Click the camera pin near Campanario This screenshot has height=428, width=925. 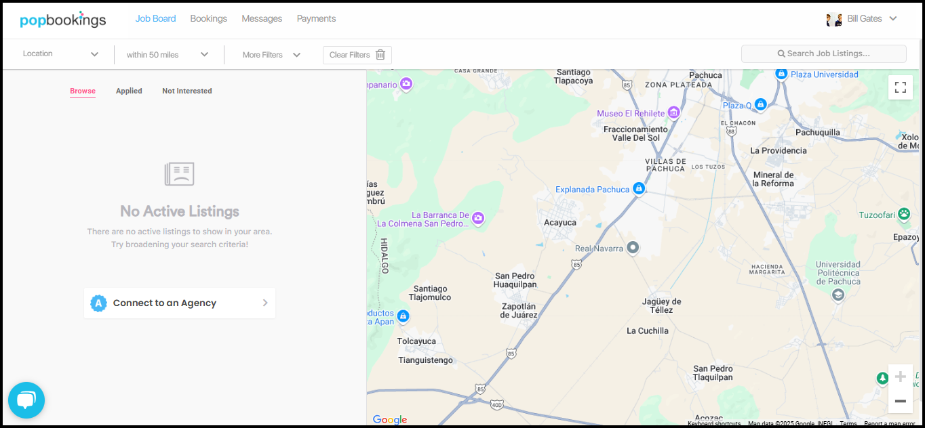click(x=406, y=84)
